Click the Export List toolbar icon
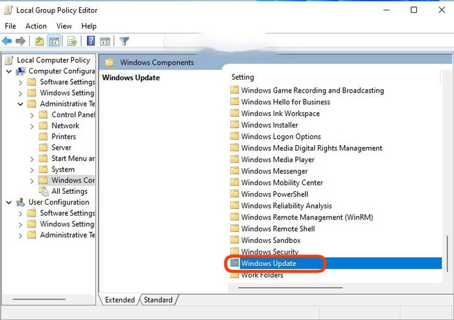The height and width of the screenshot is (320, 454). (72, 41)
